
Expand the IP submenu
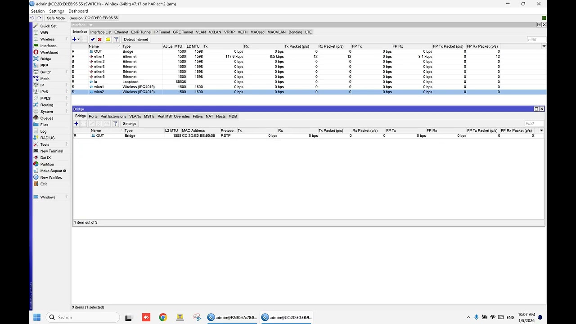[67, 85]
